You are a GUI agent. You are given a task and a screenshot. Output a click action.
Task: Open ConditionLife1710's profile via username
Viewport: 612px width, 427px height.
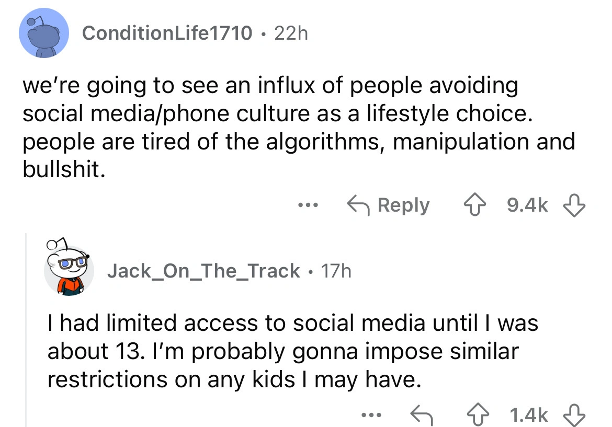[167, 33]
